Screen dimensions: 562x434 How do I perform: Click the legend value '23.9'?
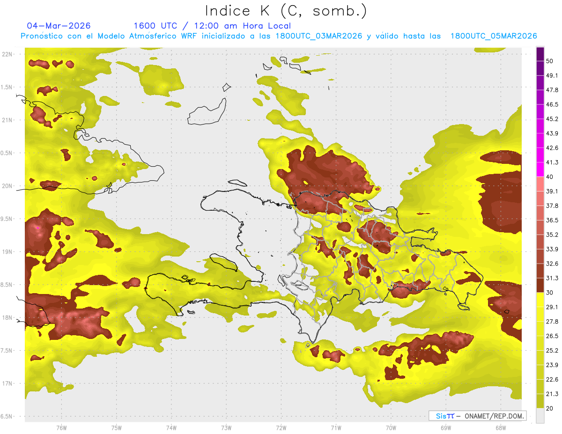click(552, 365)
